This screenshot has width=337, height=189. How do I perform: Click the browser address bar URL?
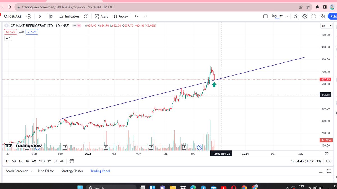[x=67, y=7]
